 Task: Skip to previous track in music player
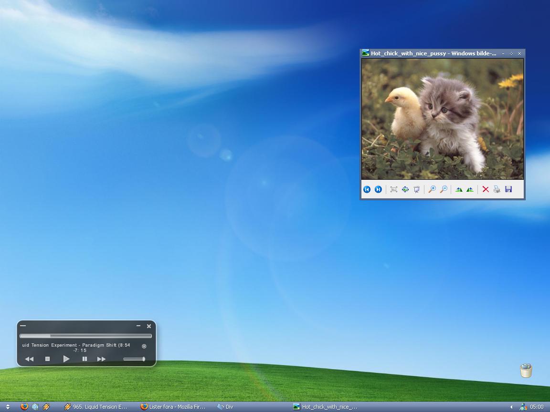pos(30,359)
